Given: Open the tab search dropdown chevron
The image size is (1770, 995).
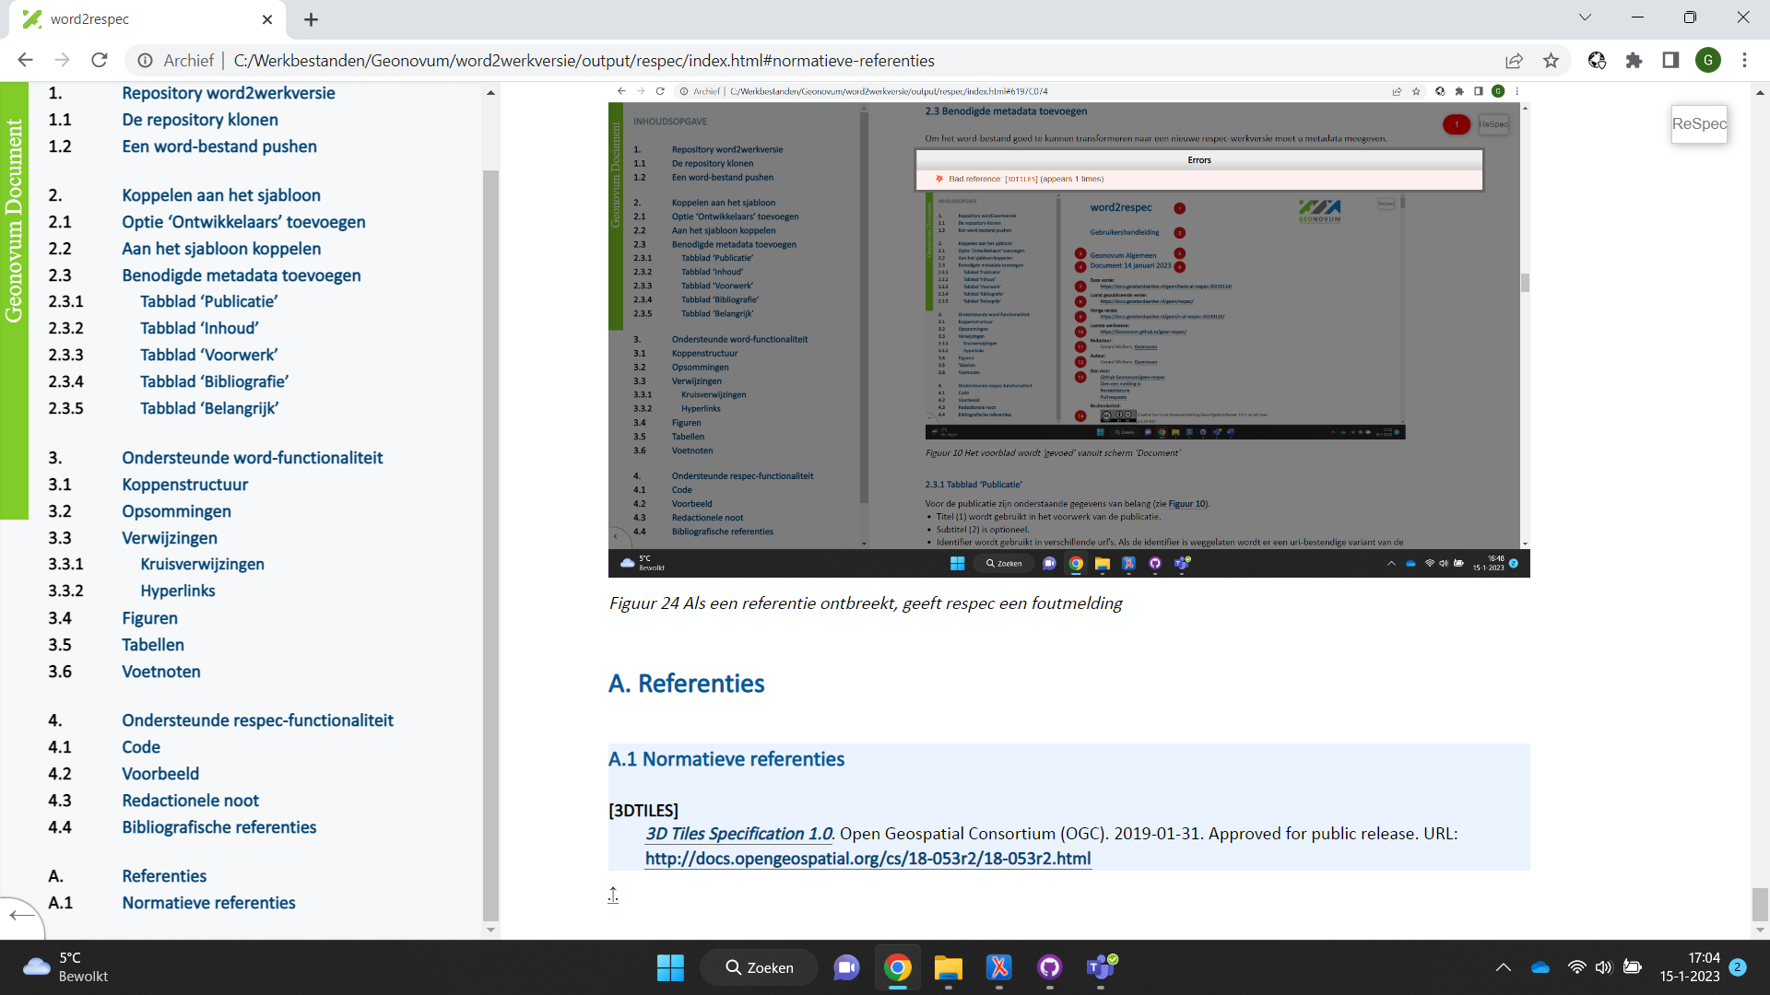Looking at the screenshot, I should pyautogui.click(x=1585, y=18).
